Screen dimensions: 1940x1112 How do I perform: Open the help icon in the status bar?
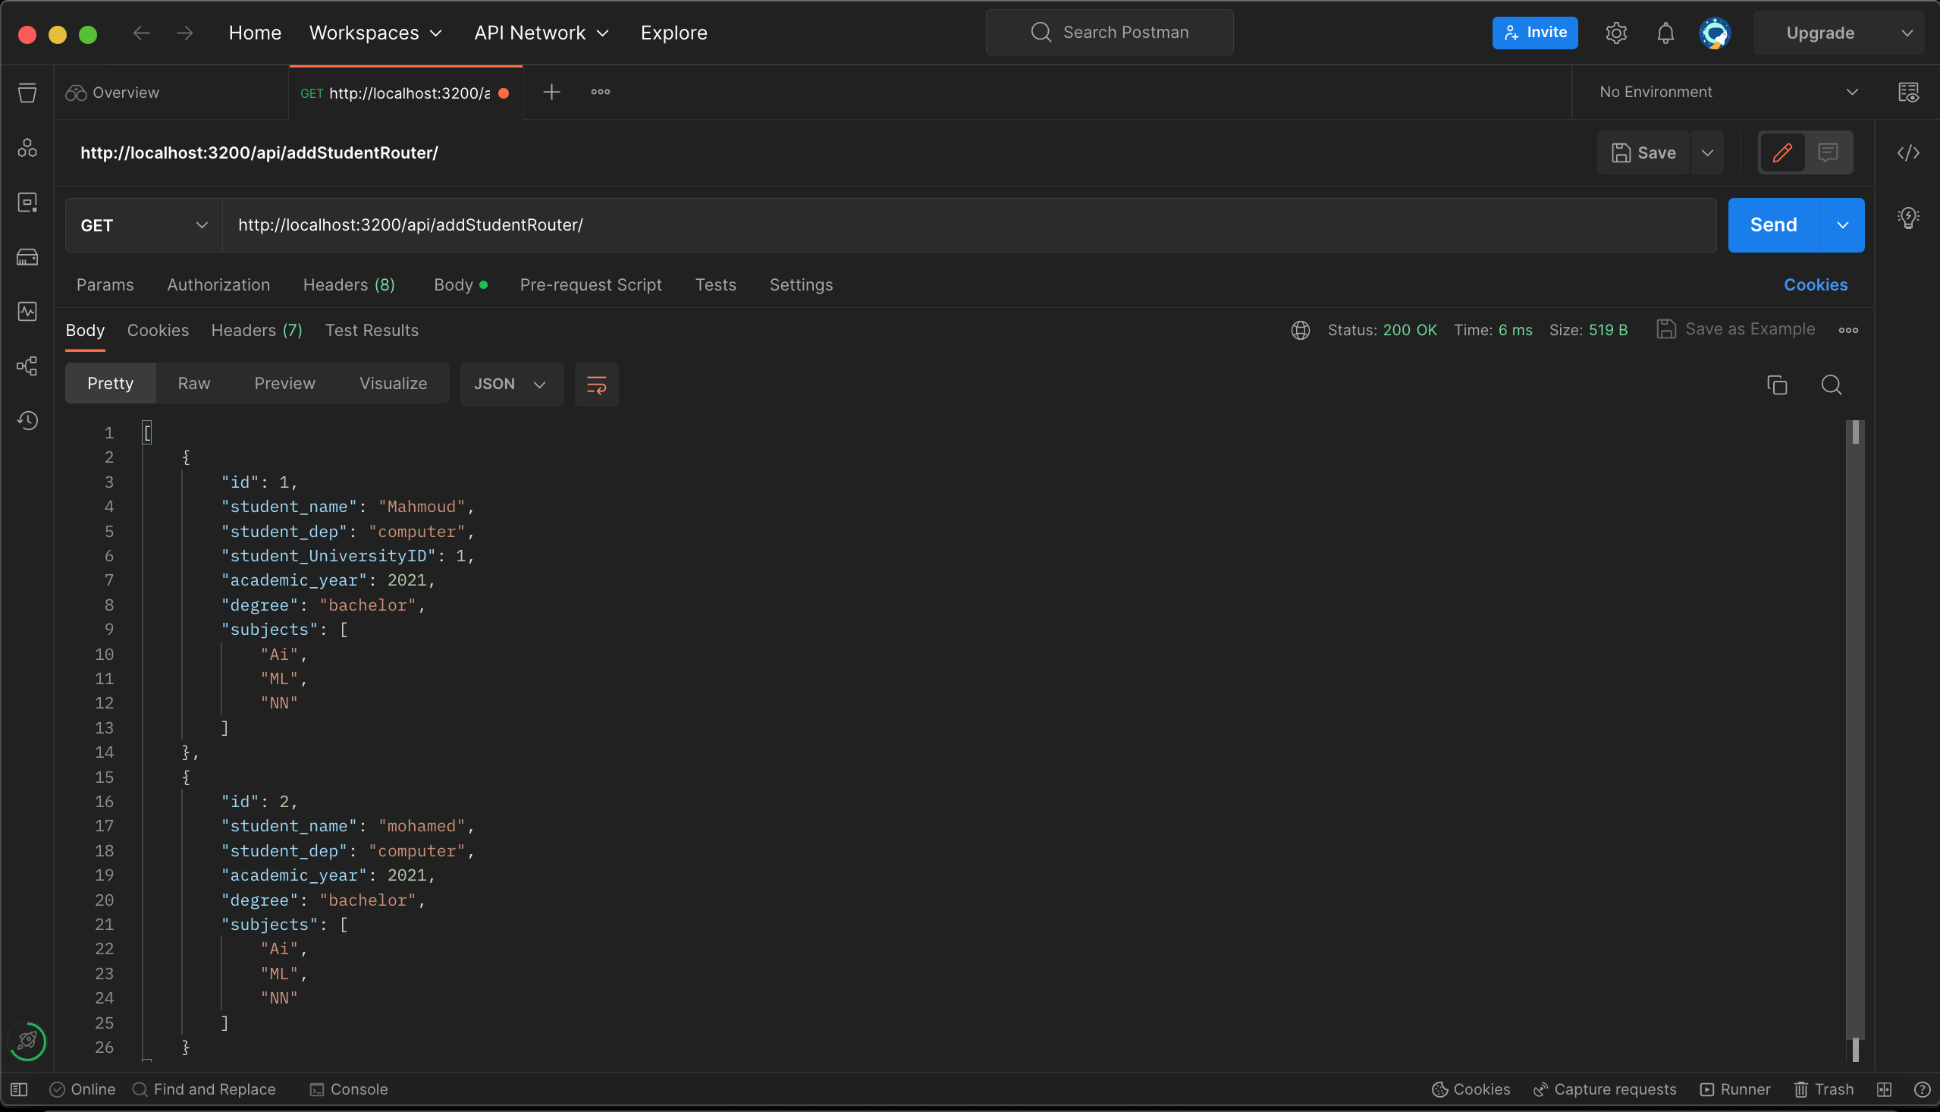(1923, 1090)
